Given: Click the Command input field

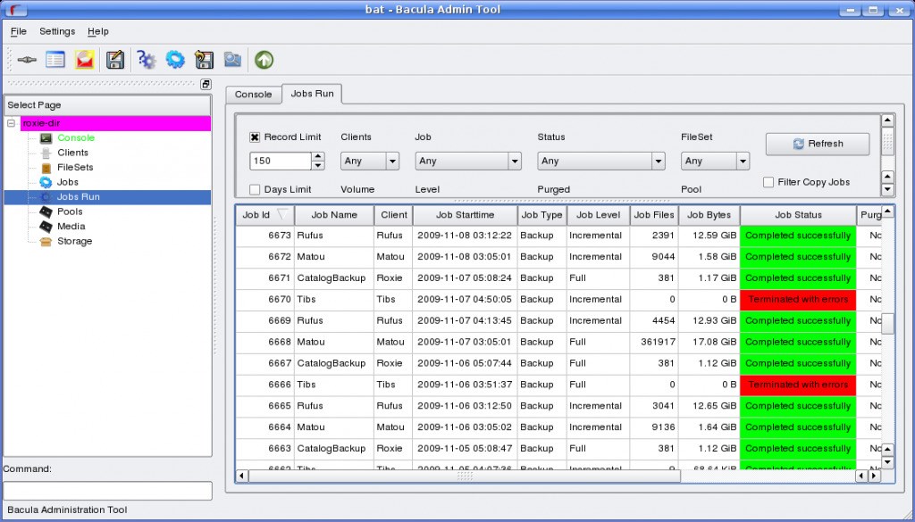Looking at the screenshot, I should 107,491.
